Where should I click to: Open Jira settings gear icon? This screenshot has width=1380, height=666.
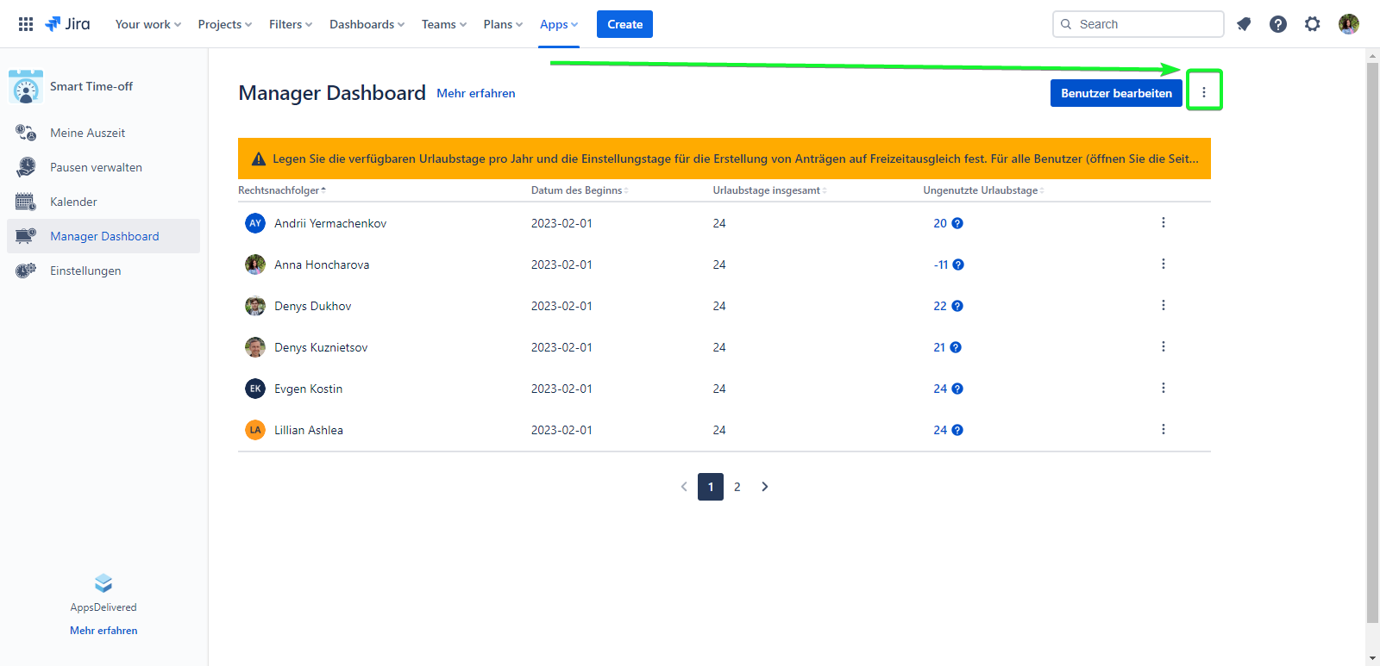(1313, 24)
